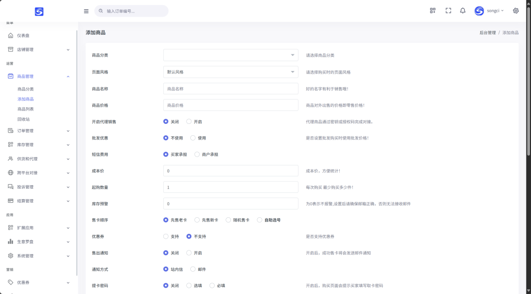Expand 库存管理 chevron
The image size is (531, 294).
click(x=68, y=145)
